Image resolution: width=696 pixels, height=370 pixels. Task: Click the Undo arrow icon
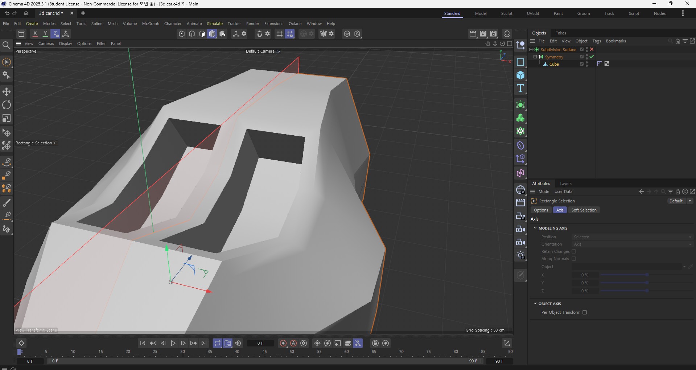(x=7, y=13)
